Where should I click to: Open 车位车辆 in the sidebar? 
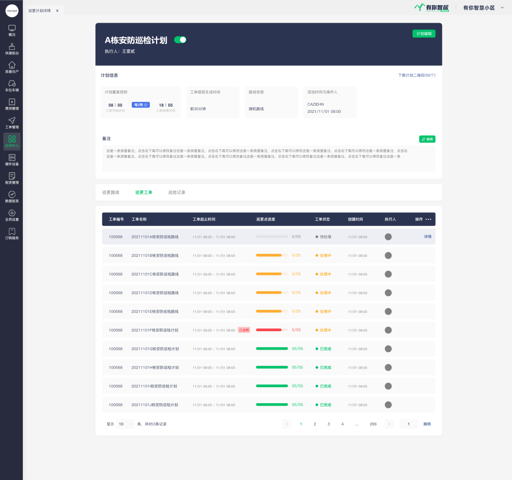[x=12, y=86]
